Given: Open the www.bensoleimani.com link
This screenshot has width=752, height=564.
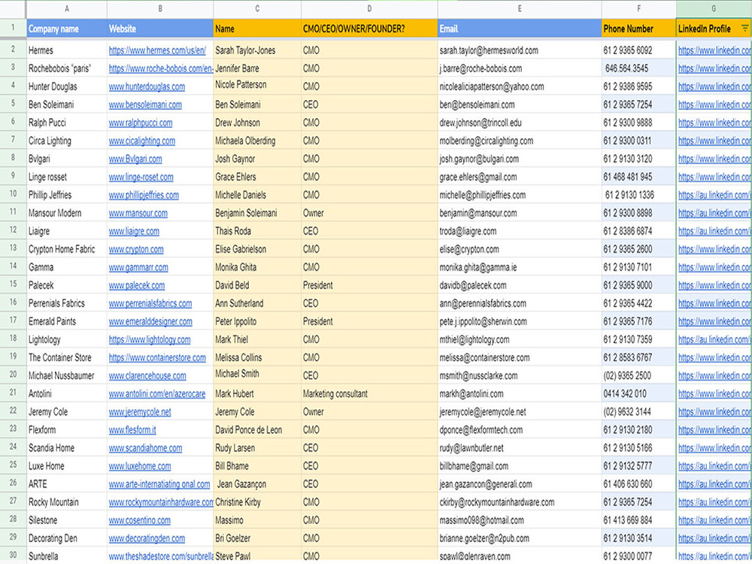Looking at the screenshot, I should pyautogui.click(x=145, y=105).
